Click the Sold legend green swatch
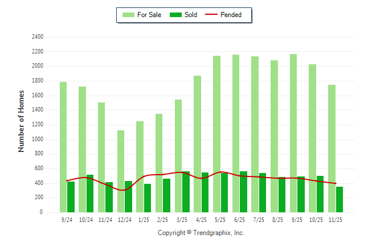The width and height of the screenshot is (368, 247). pos(175,15)
